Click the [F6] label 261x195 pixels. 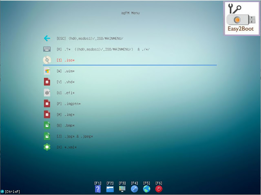[159, 183]
